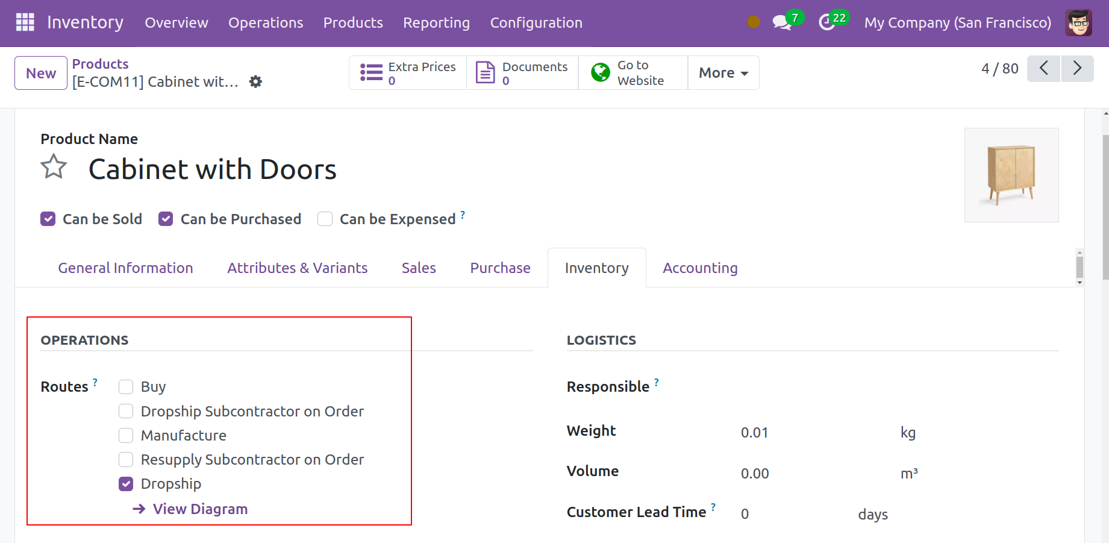Go to next product record arrow
1109x543 pixels.
[x=1077, y=68]
